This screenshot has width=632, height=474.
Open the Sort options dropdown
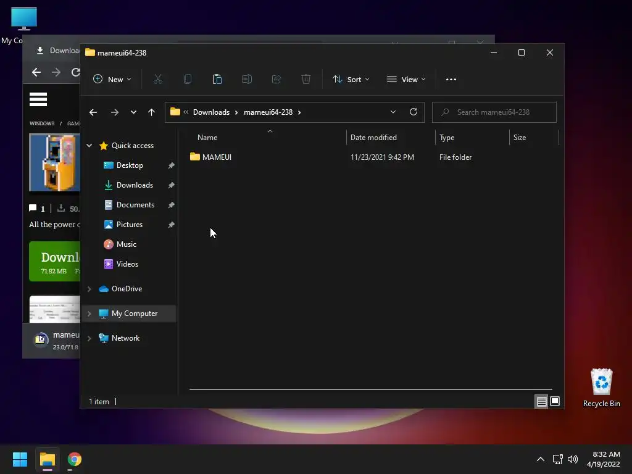[351, 80]
